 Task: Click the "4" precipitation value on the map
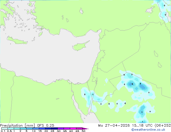pyautogui.click(x=142, y=112)
